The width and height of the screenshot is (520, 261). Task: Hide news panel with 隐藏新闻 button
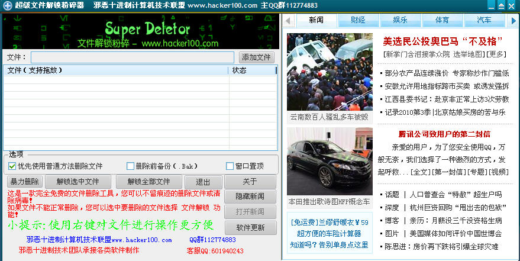pos(250,197)
